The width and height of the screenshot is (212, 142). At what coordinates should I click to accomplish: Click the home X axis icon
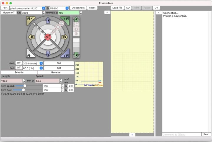click(x=30, y=20)
